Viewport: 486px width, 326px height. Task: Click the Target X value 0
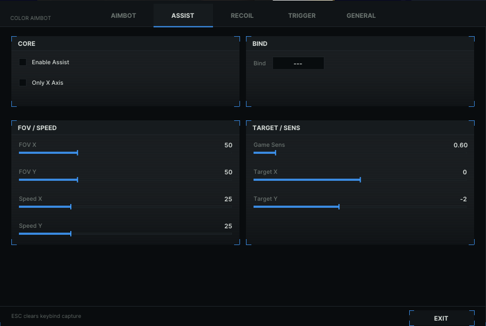(464, 172)
